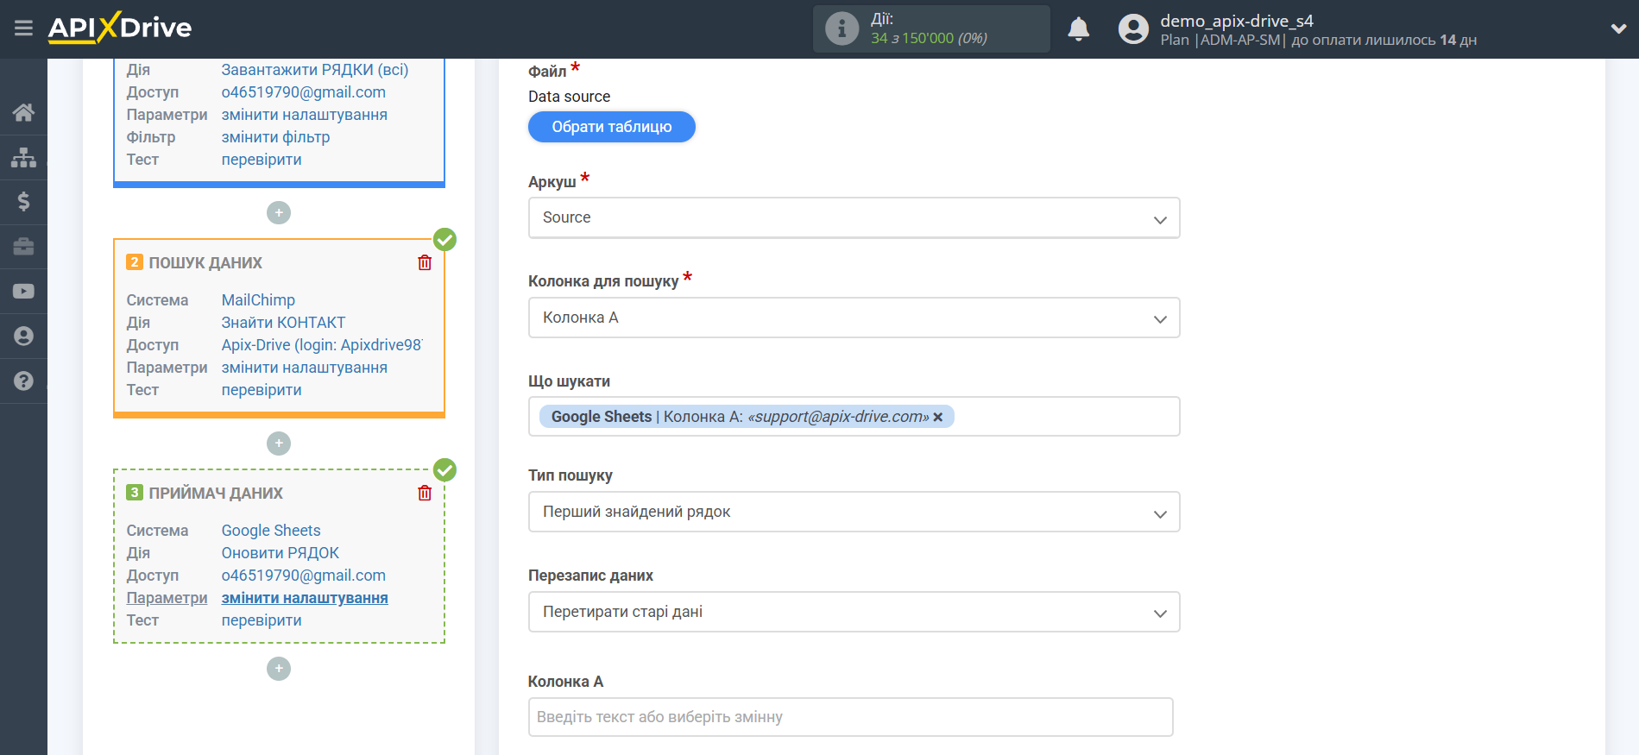Click перевірити in ПРИЙМАЧ ДАНИХ block
The width and height of the screenshot is (1639, 755).
262,620
